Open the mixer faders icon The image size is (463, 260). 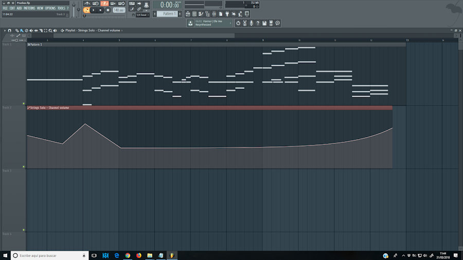[x=214, y=14]
